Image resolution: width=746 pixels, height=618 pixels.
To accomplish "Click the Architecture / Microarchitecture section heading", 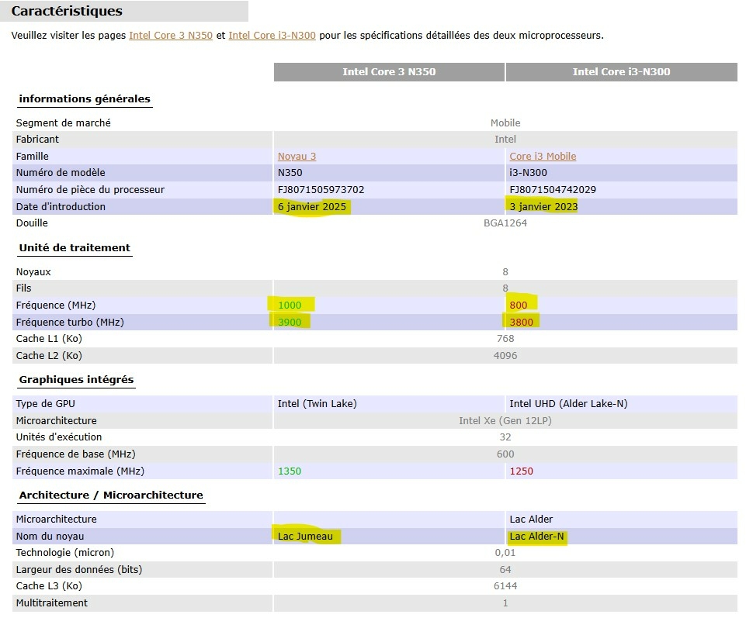I will coord(111,495).
